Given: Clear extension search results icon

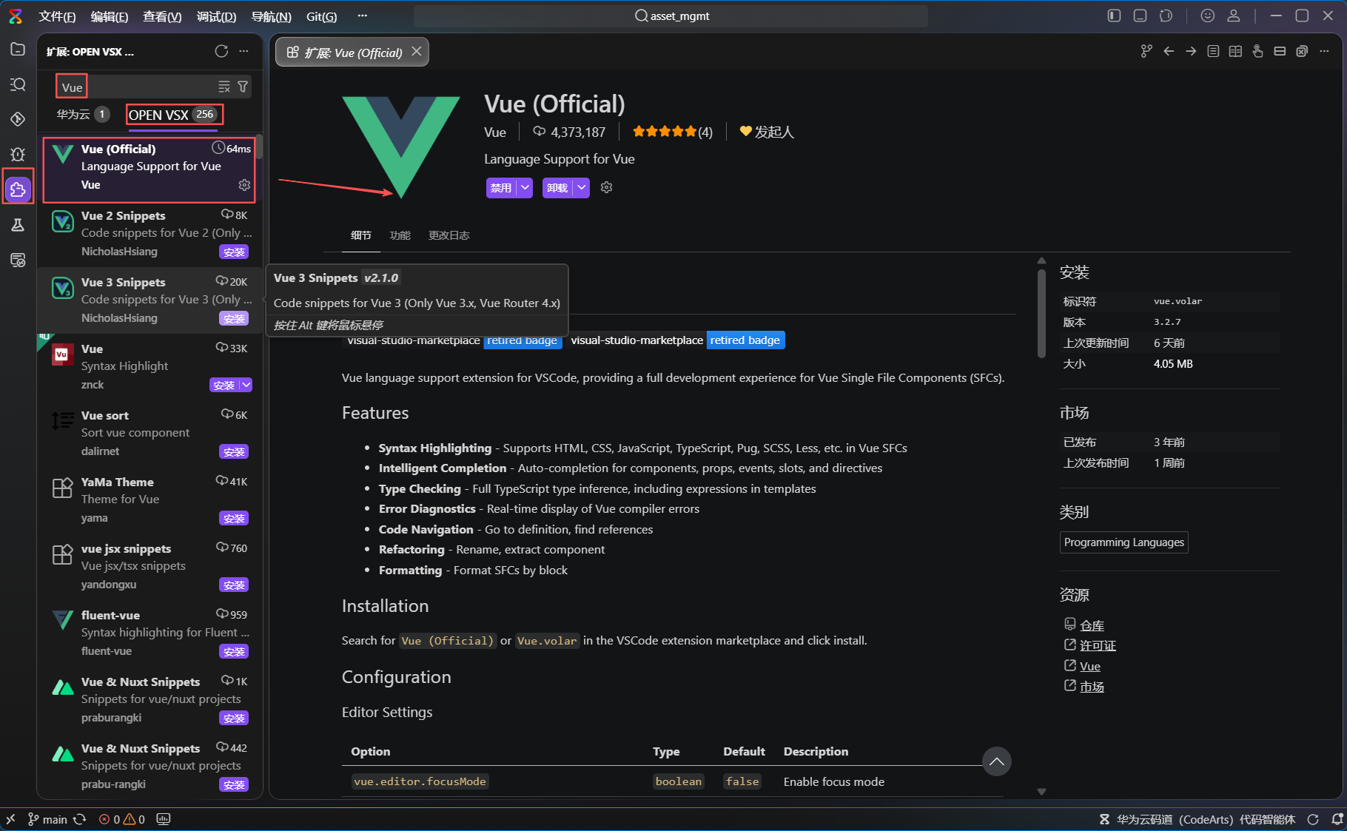Looking at the screenshot, I should pos(224,87).
